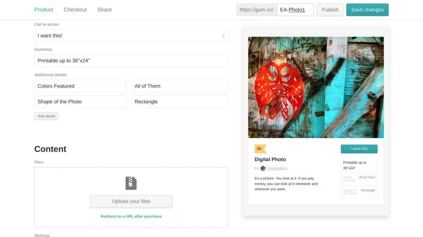Focus the Summary text field
Image resolution: width=423 pixels, height=237 pixels.
[131, 60]
